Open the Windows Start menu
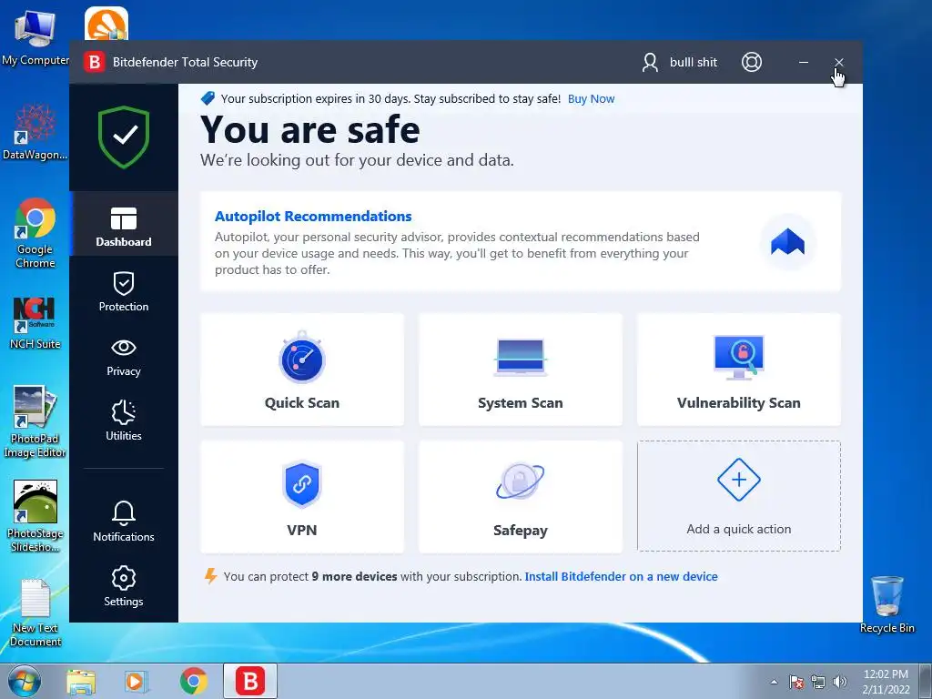The height and width of the screenshot is (699, 932). (25, 681)
